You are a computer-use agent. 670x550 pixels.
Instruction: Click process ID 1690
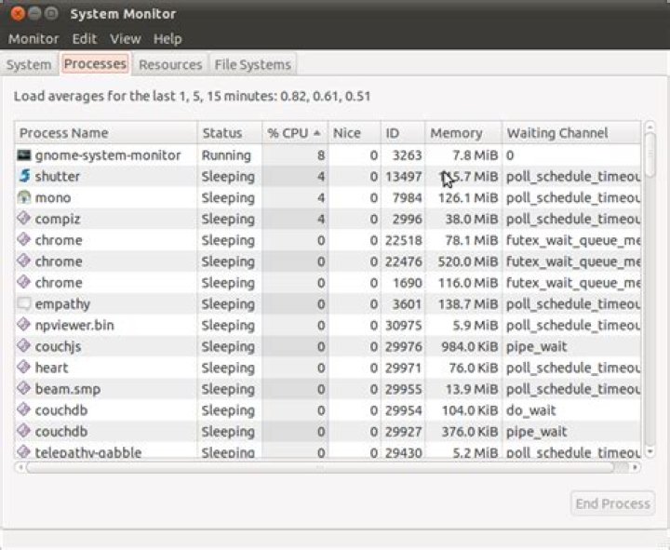(408, 283)
